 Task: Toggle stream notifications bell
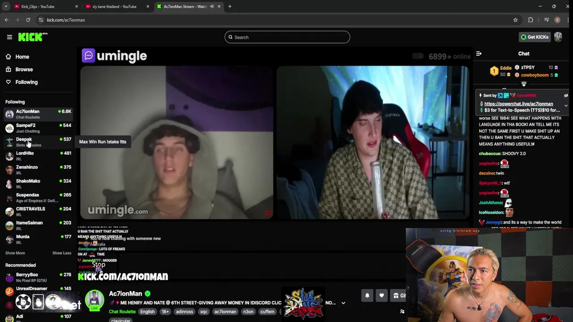coord(367,295)
